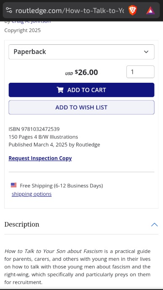Click the ISBN 9781032472539 text
This screenshot has width=163, height=290.
(34, 129)
